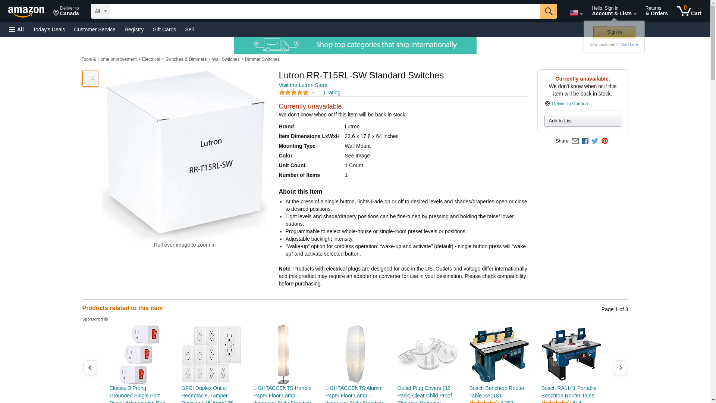Go to Gift Cards menu item

click(164, 29)
